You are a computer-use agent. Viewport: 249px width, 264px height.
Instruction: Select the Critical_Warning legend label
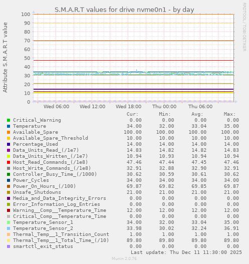click(37, 120)
